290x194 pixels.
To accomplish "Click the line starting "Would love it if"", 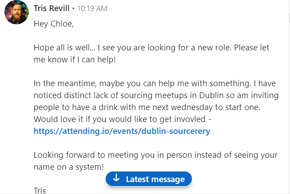I will click(x=122, y=119).
